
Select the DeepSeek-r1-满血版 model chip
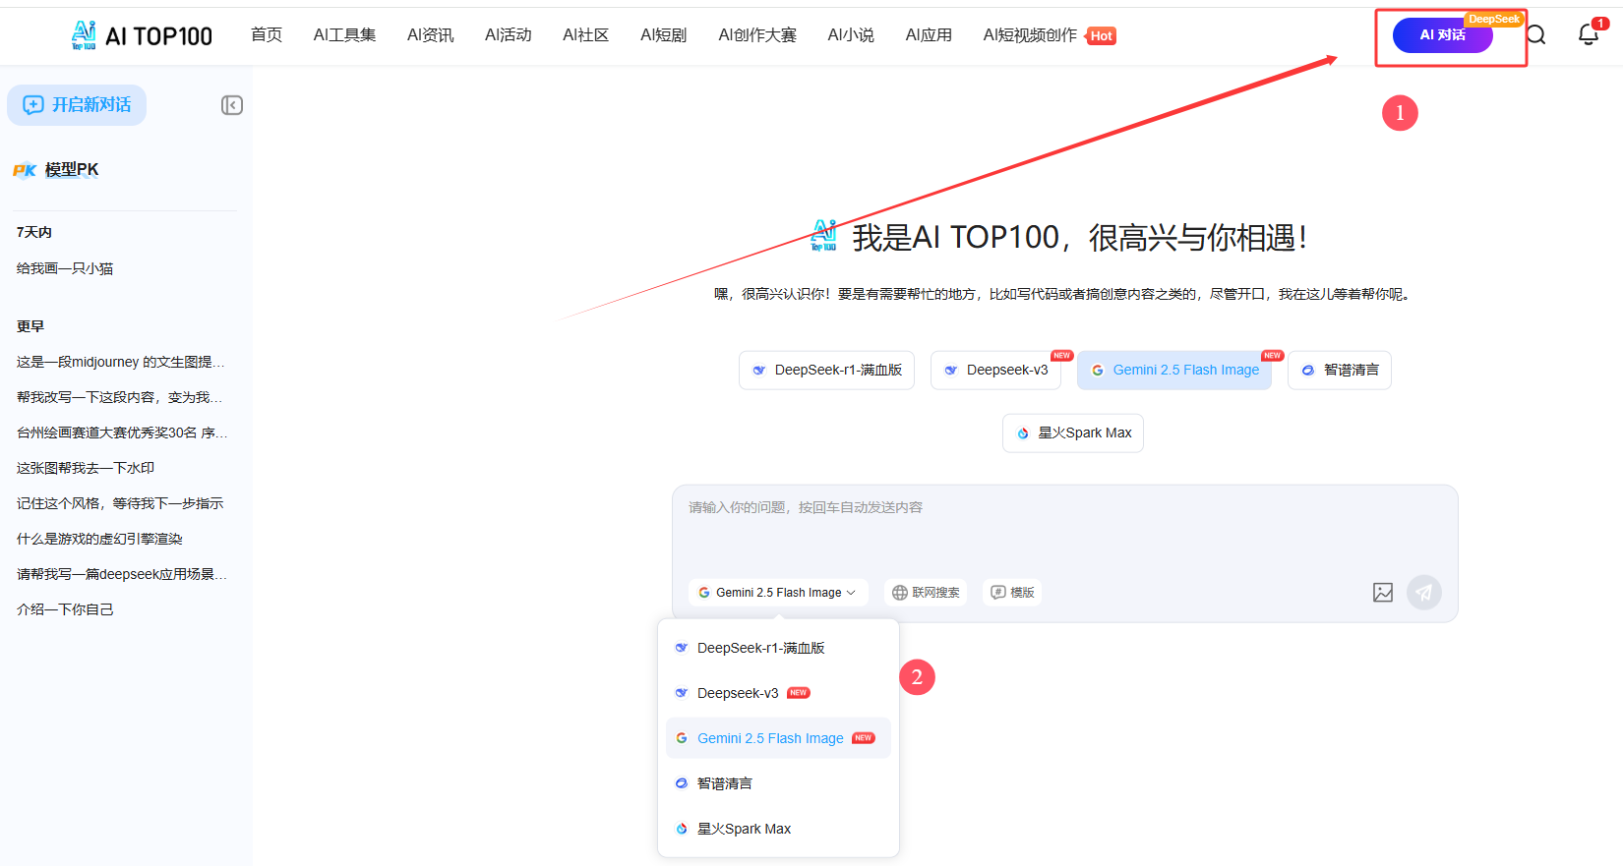click(827, 371)
